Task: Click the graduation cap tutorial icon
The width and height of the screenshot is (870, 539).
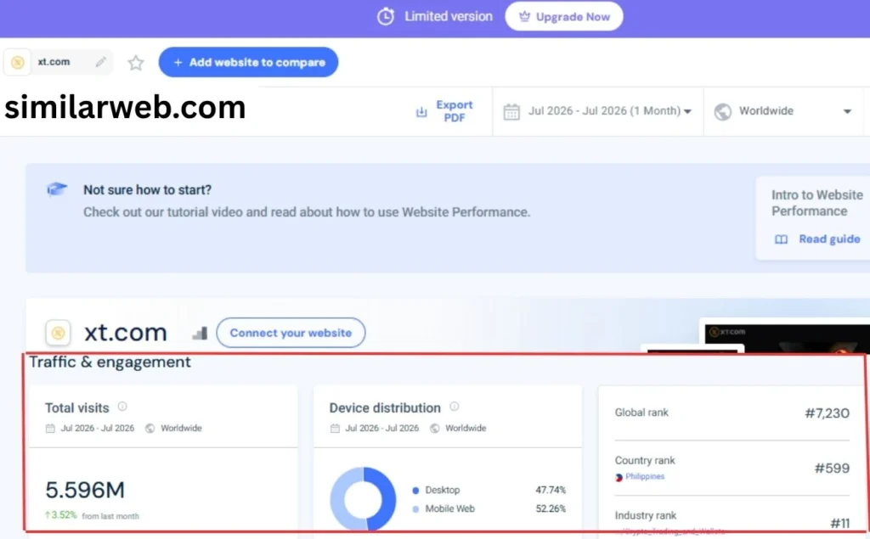Action: (57, 189)
